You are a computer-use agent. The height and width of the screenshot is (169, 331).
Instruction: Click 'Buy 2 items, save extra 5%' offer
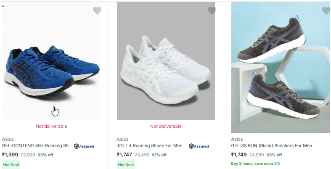point(255,163)
